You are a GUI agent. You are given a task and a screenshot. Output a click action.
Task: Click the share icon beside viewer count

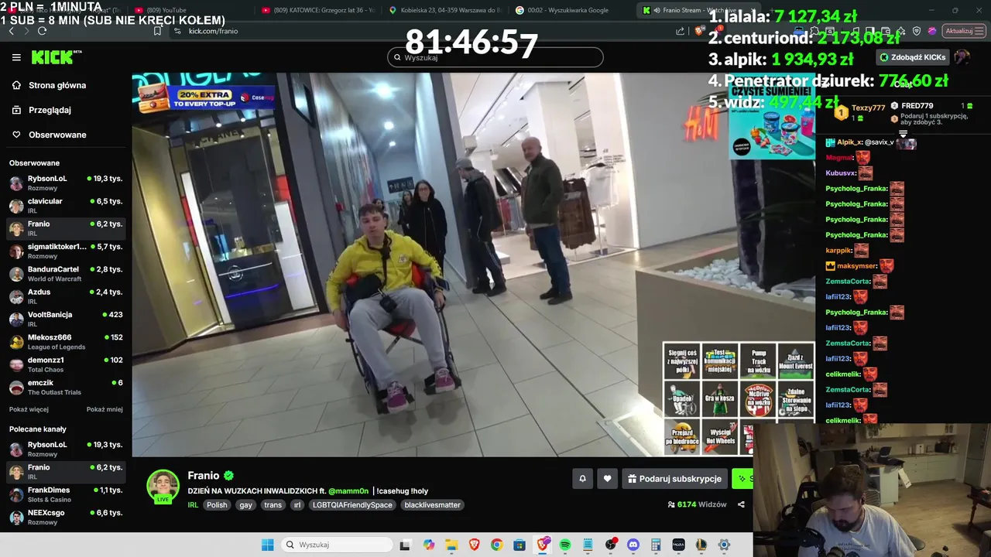[741, 504]
